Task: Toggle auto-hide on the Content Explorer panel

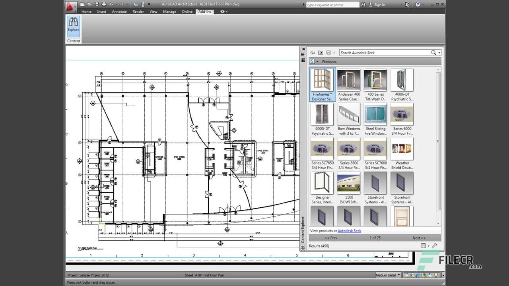Action: pyautogui.click(x=303, y=54)
